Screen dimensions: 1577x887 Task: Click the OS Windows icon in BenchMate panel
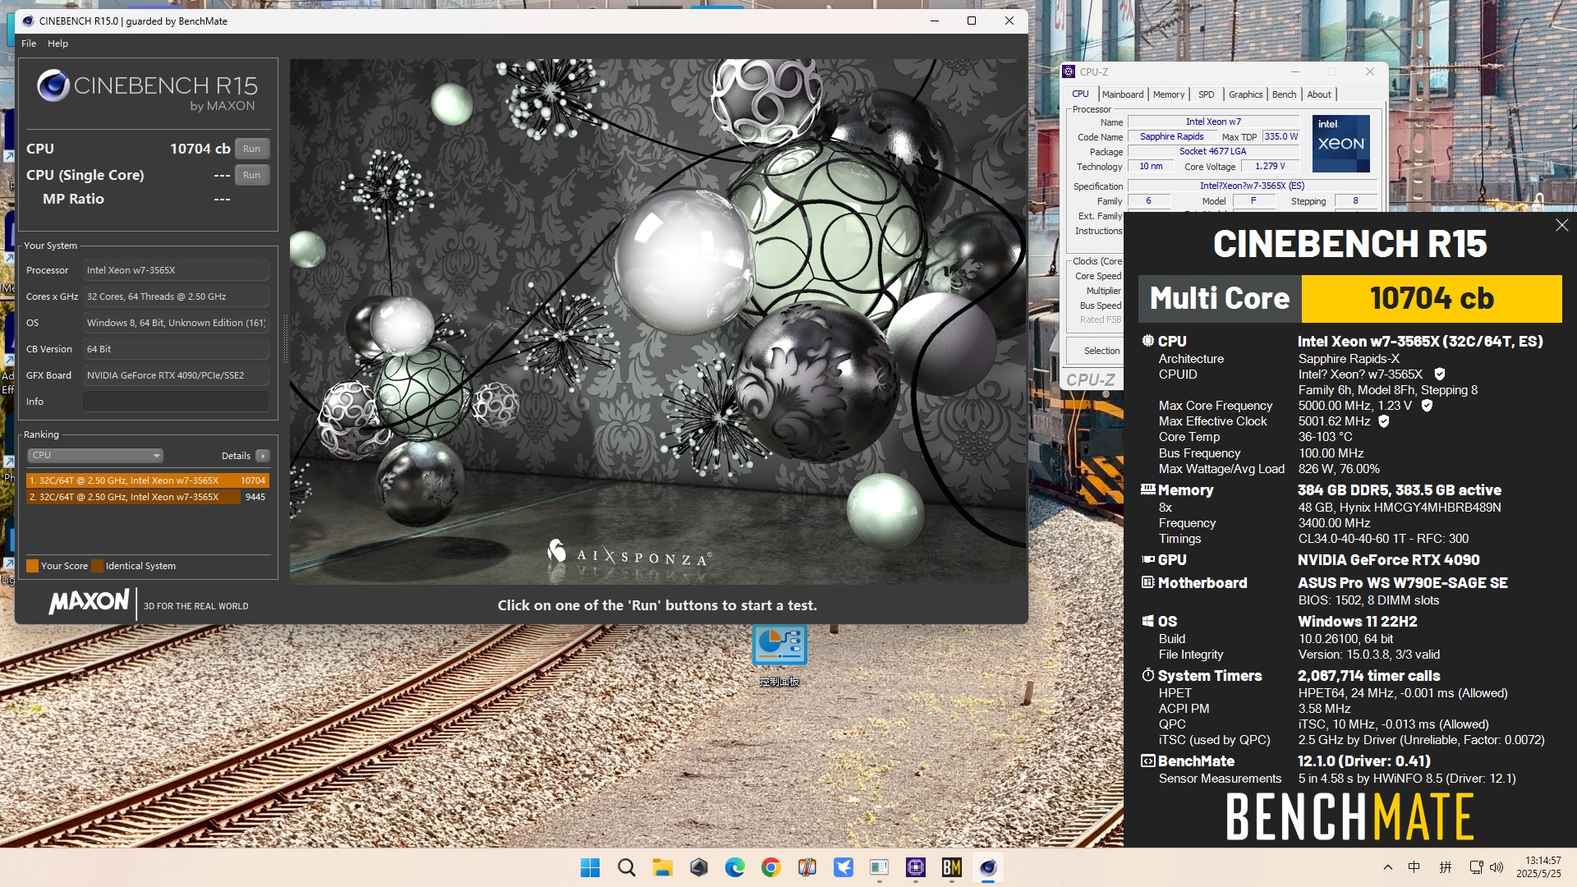pyautogui.click(x=1147, y=621)
